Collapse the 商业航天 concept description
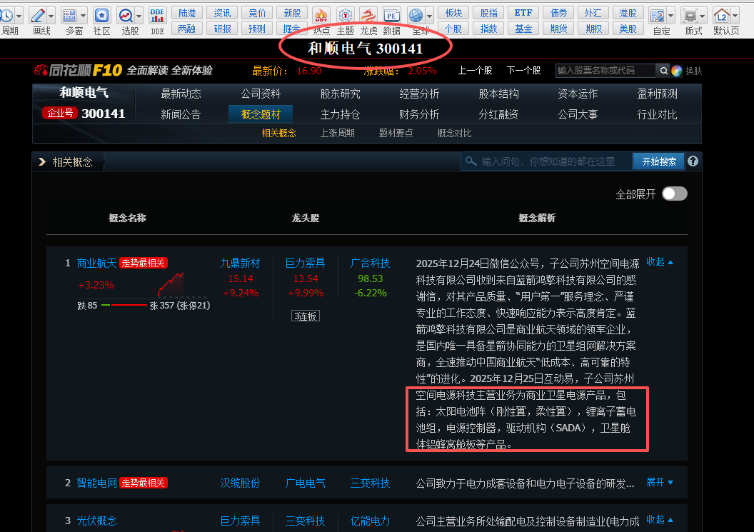 [x=659, y=262]
